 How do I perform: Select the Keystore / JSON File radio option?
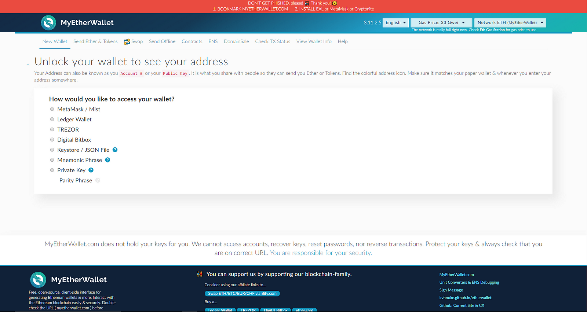[52, 150]
